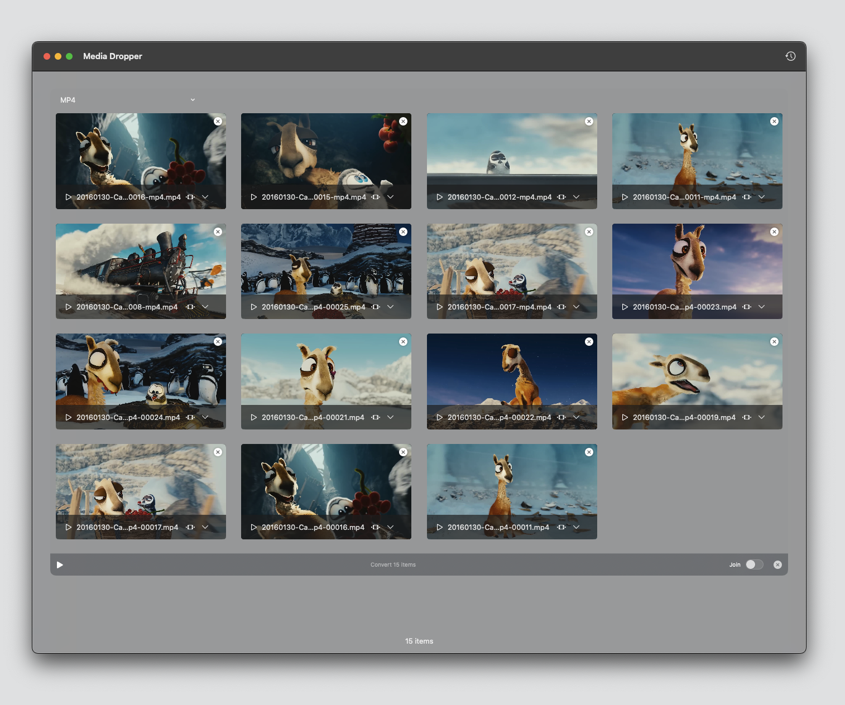Remove p4-00024.mp4 from the list

click(218, 341)
